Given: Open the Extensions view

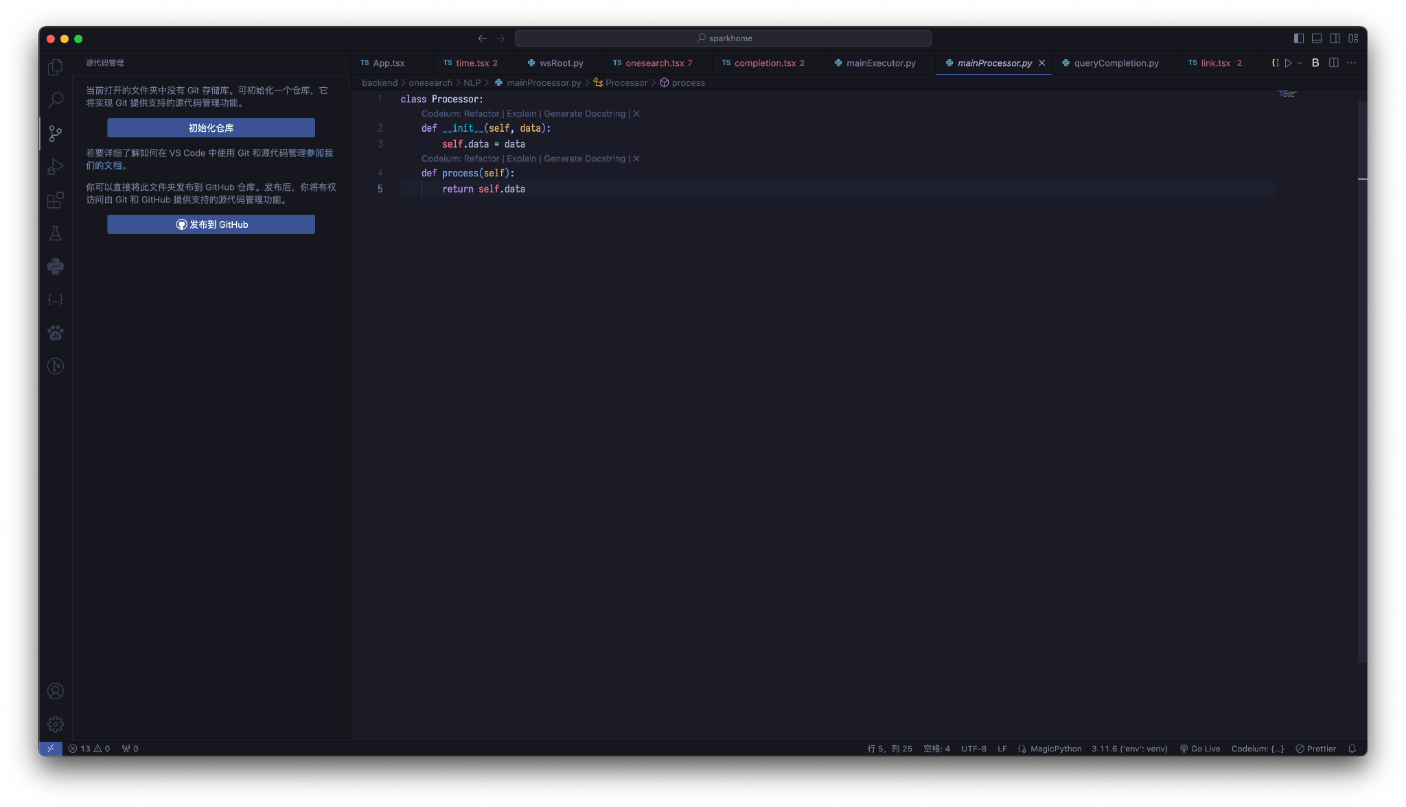Looking at the screenshot, I should click(55, 200).
